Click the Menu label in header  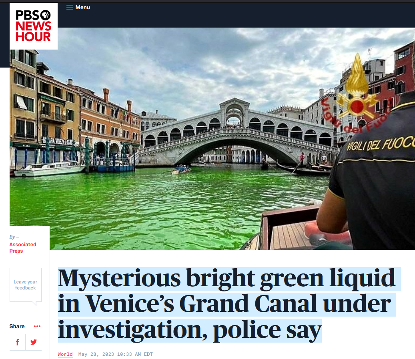[82, 8]
